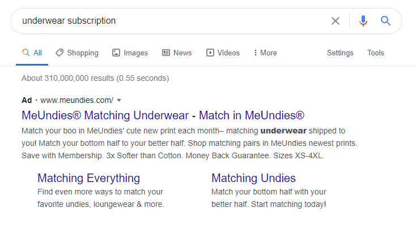Click the blue magnifying glass search button

pyautogui.click(x=385, y=21)
